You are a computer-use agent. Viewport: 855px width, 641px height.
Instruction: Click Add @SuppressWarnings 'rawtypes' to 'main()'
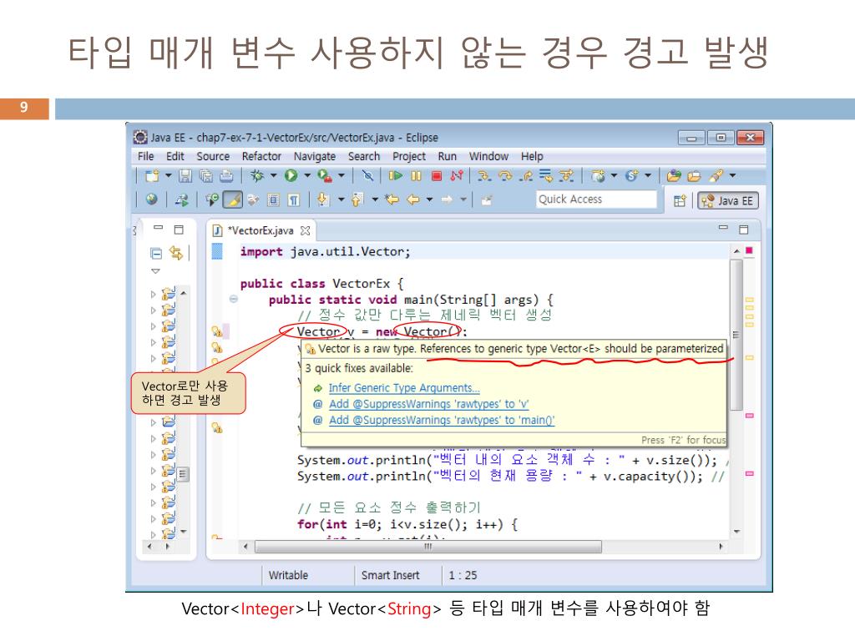(x=442, y=421)
